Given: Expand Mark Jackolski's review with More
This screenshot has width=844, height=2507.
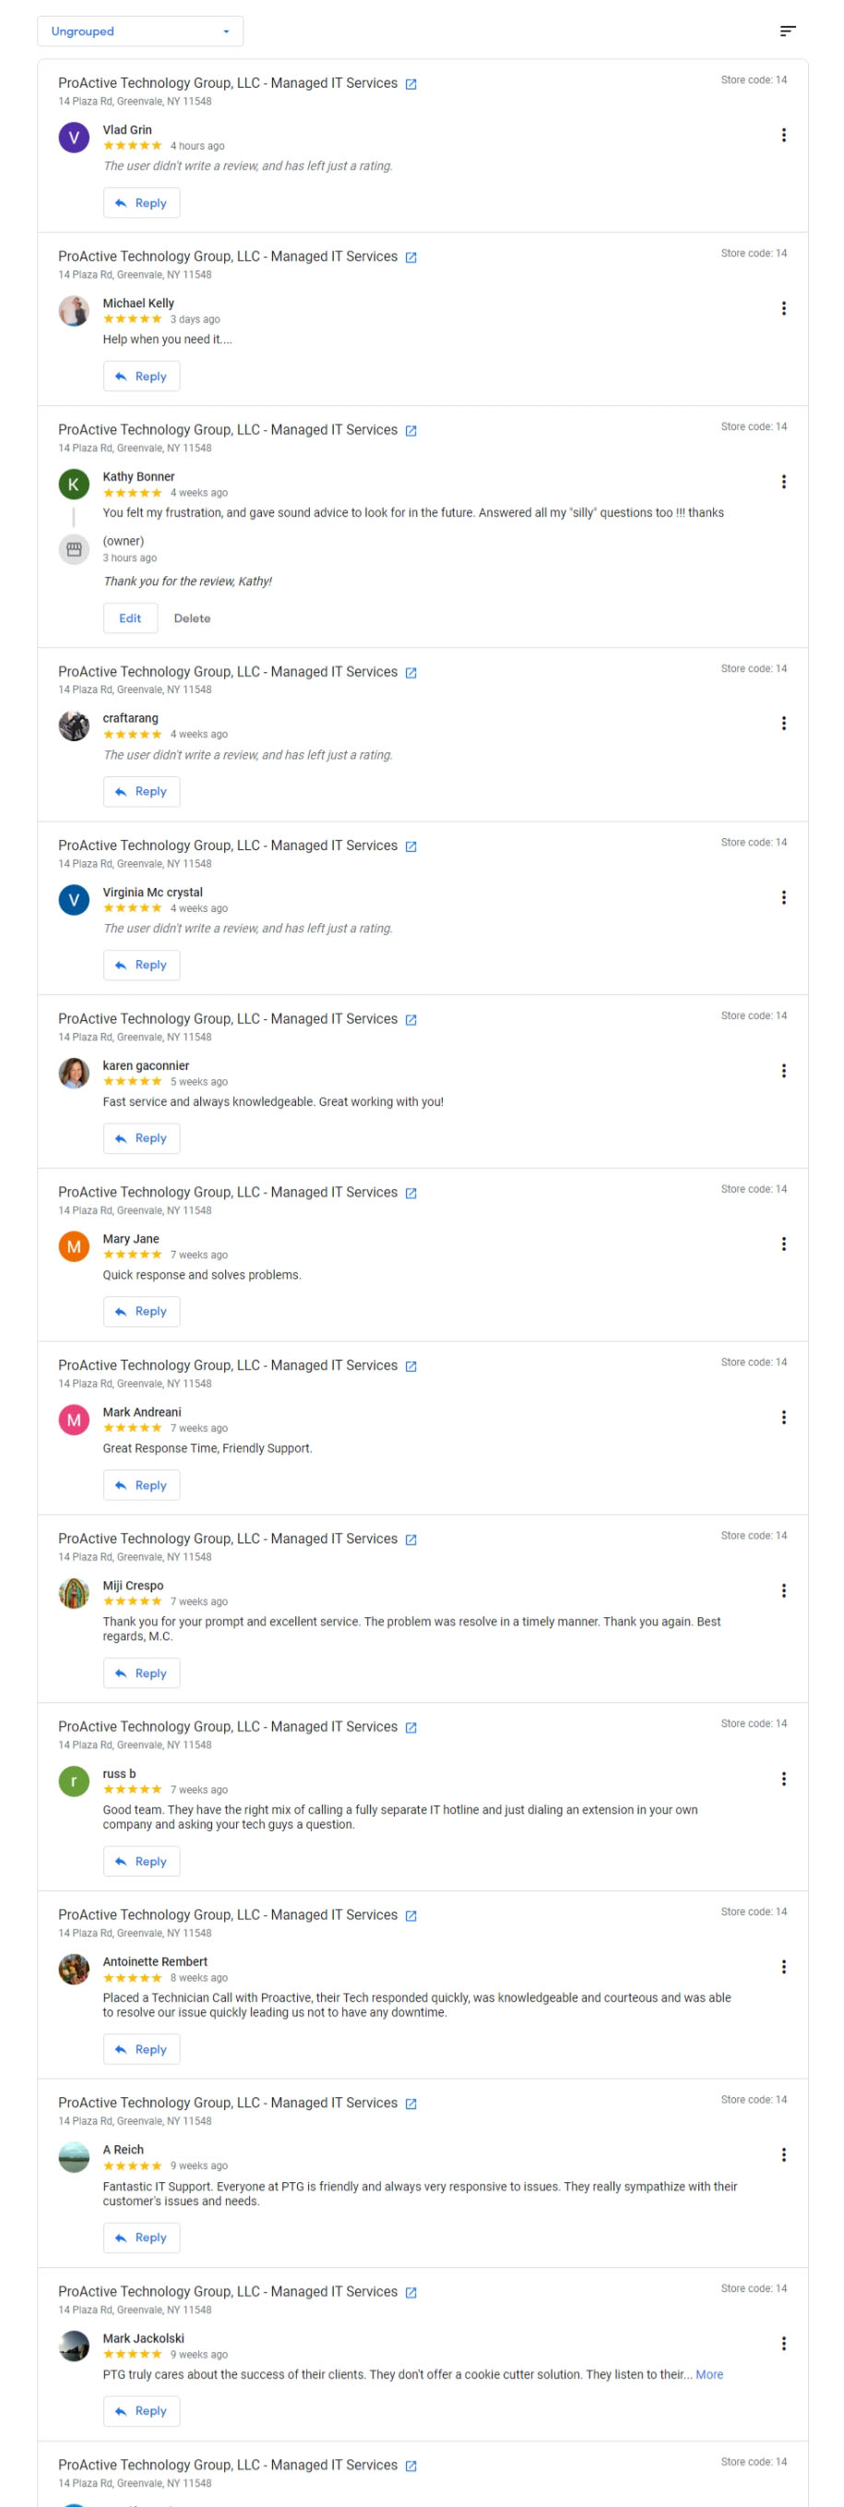Looking at the screenshot, I should pos(708,2375).
